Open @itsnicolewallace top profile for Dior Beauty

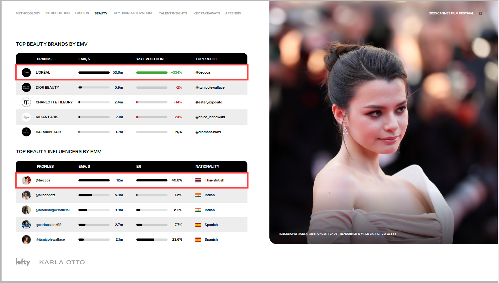pyautogui.click(x=210, y=87)
